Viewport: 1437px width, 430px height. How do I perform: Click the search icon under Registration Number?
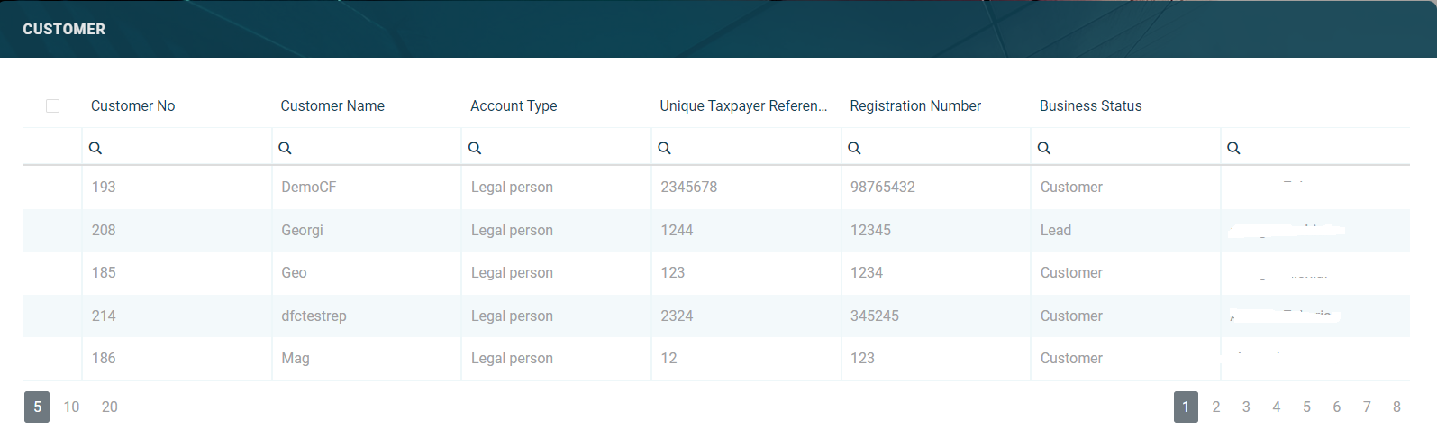[854, 148]
